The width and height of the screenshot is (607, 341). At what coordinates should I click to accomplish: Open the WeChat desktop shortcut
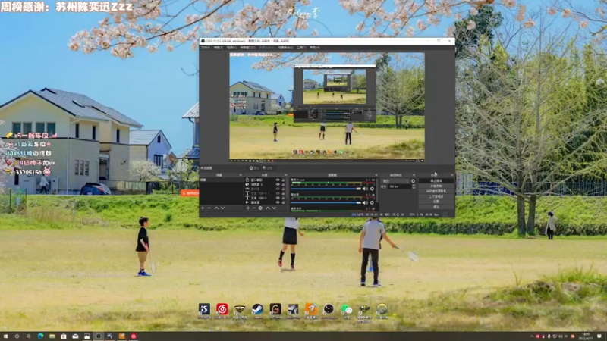click(x=347, y=310)
